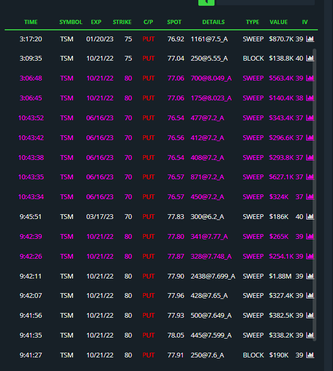Sort by TYPE column header
This screenshot has width=333, height=371.
point(253,22)
